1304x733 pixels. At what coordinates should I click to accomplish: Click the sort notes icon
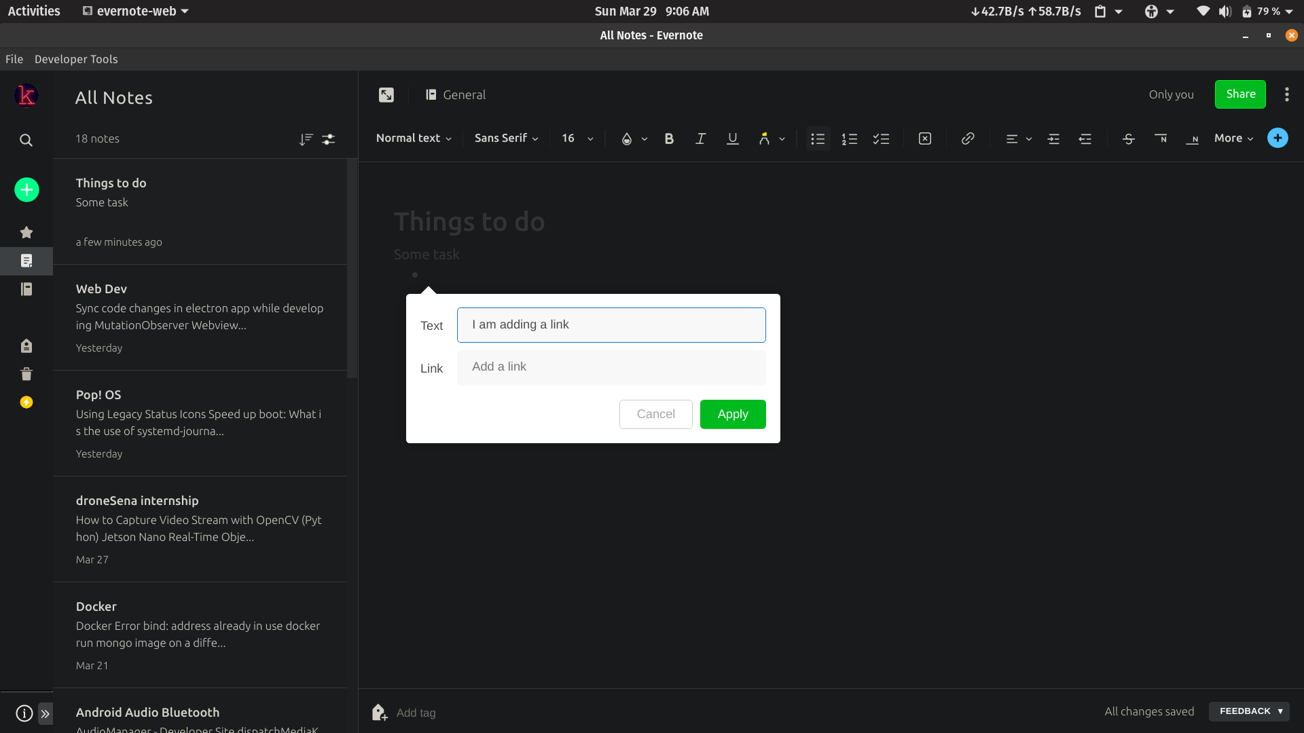point(306,139)
